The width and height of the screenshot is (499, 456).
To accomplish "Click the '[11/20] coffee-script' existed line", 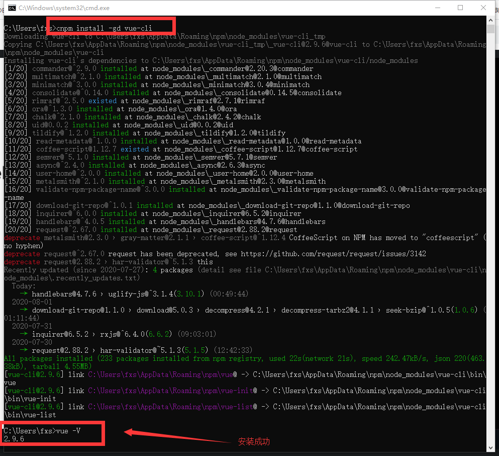I will tap(181, 149).
